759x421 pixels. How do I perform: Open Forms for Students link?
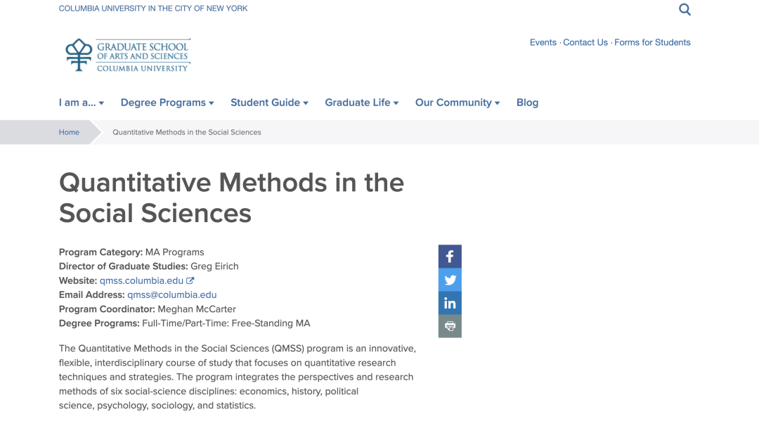pyautogui.click(x=652, y=43)
